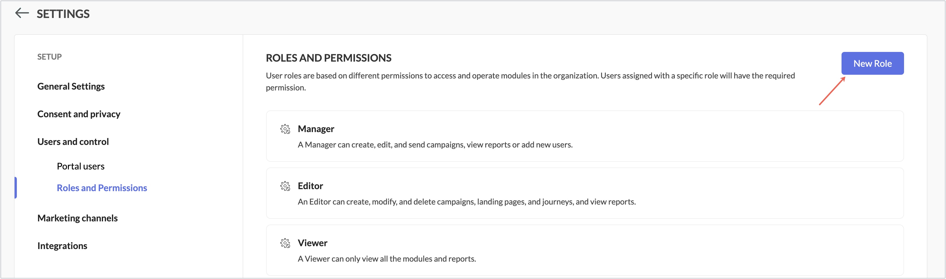The height and width of the screenshot is (279, 946).
Task: Open the Manager role title
Action: pyautogui.click(x=316, y=129)
